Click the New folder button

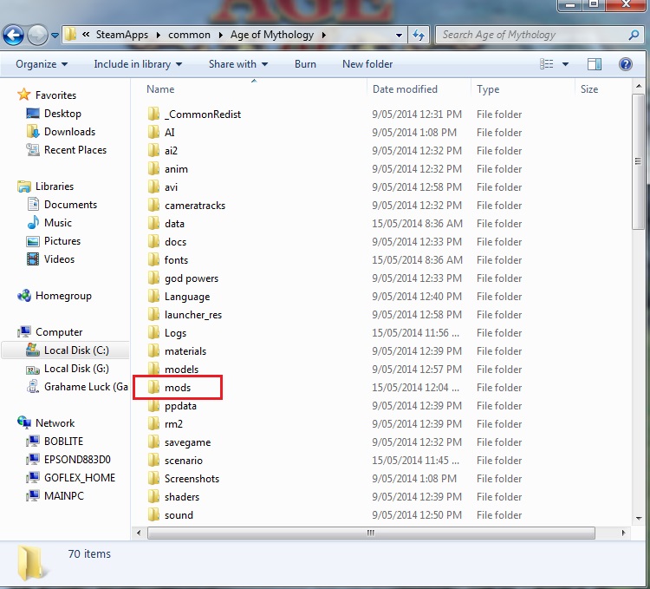[x=367, y=64]
